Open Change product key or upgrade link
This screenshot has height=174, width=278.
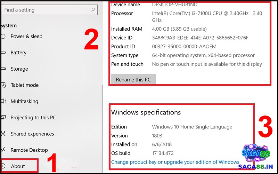coord(175,162)
